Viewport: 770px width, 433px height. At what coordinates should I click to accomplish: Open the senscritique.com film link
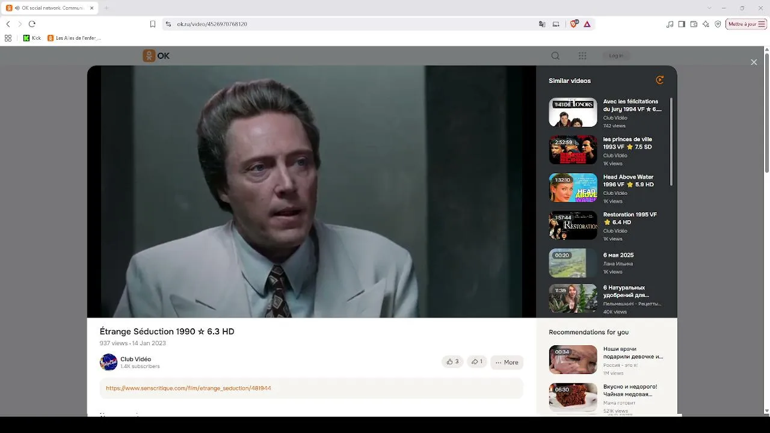pos(188,388)
